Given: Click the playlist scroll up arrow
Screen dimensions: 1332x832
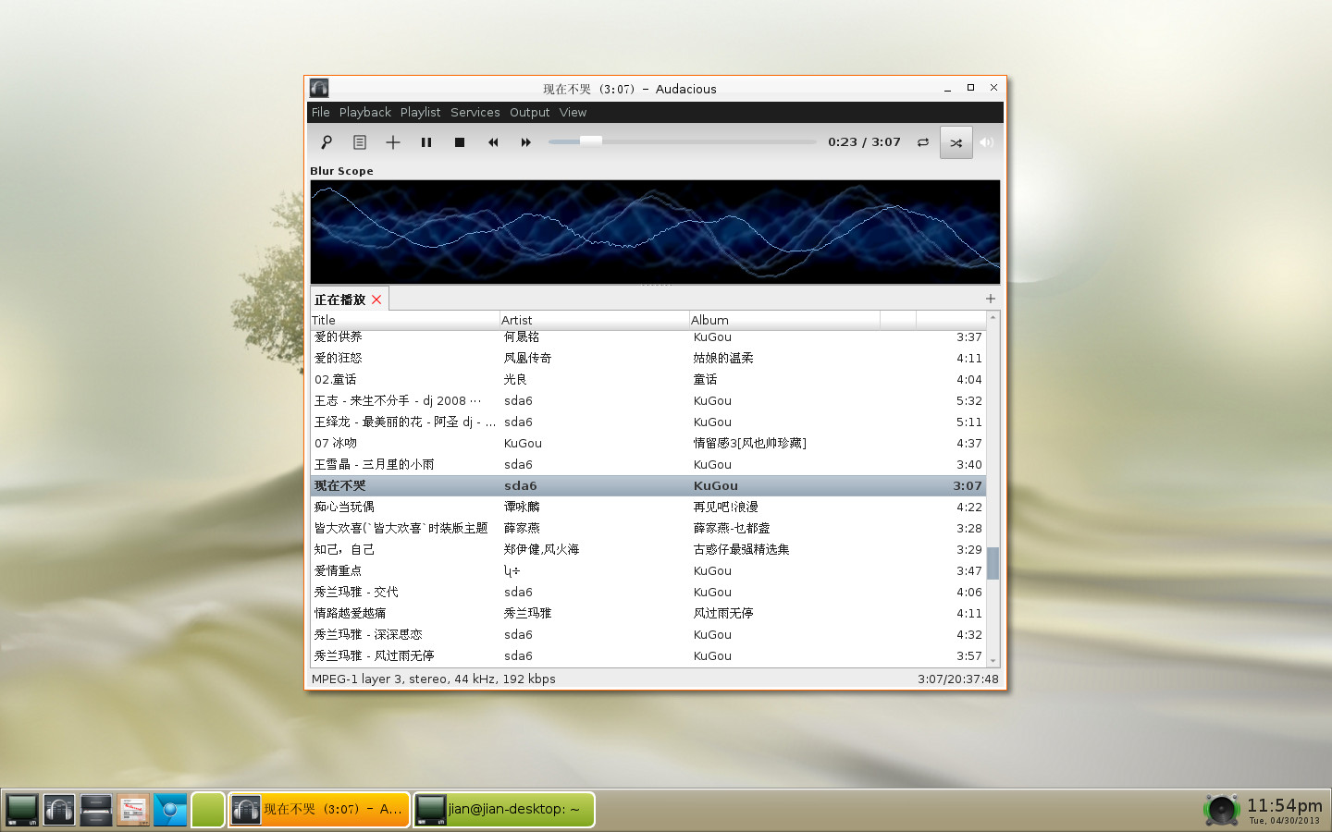Looking at the screenshot, I should pyautogui.click(x=993, y=317).
